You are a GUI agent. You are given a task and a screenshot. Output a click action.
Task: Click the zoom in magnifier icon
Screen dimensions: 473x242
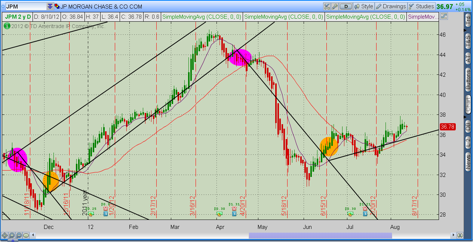click(12, 235)
